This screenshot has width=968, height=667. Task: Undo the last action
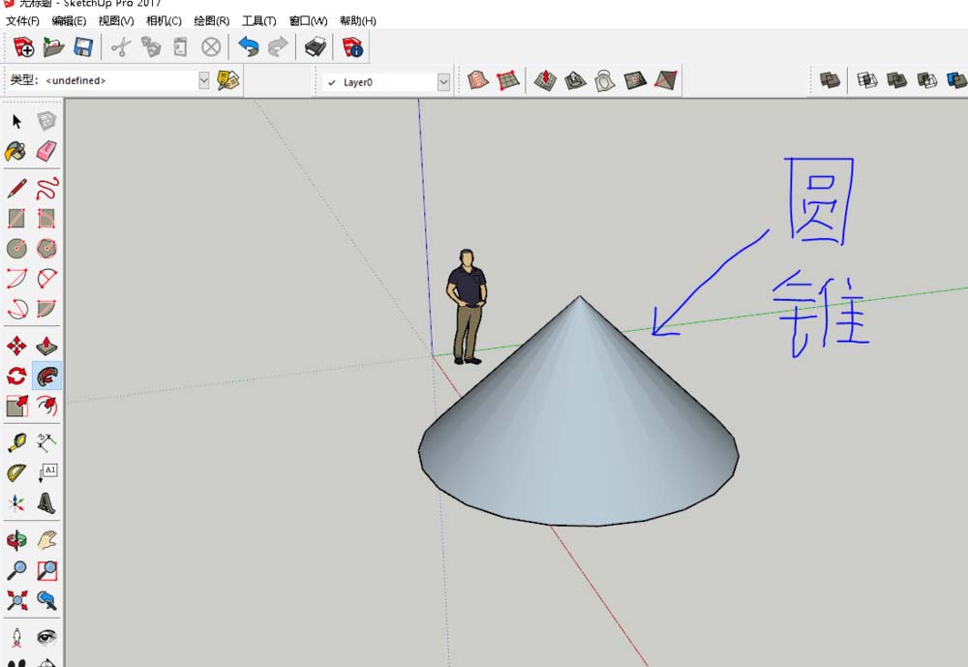tap(248, 46)
